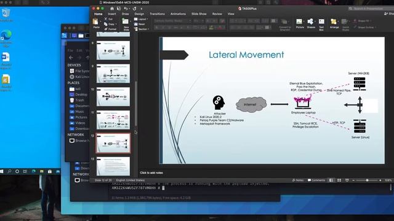Select slide 9 thumbnail
Viewport: 394px width, 221px height.
coord(113,74)
